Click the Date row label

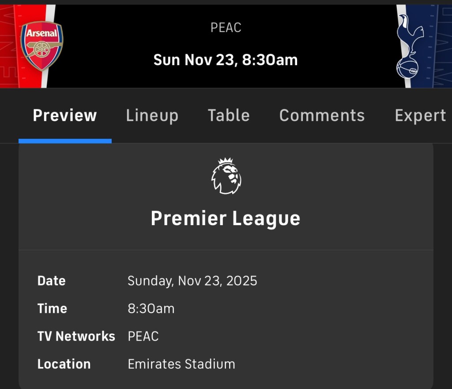click(51, 281)
